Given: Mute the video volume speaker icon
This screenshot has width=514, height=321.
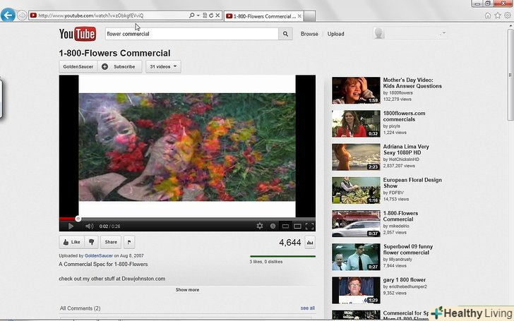Looking at the screenshot, I should coord(89,226).
